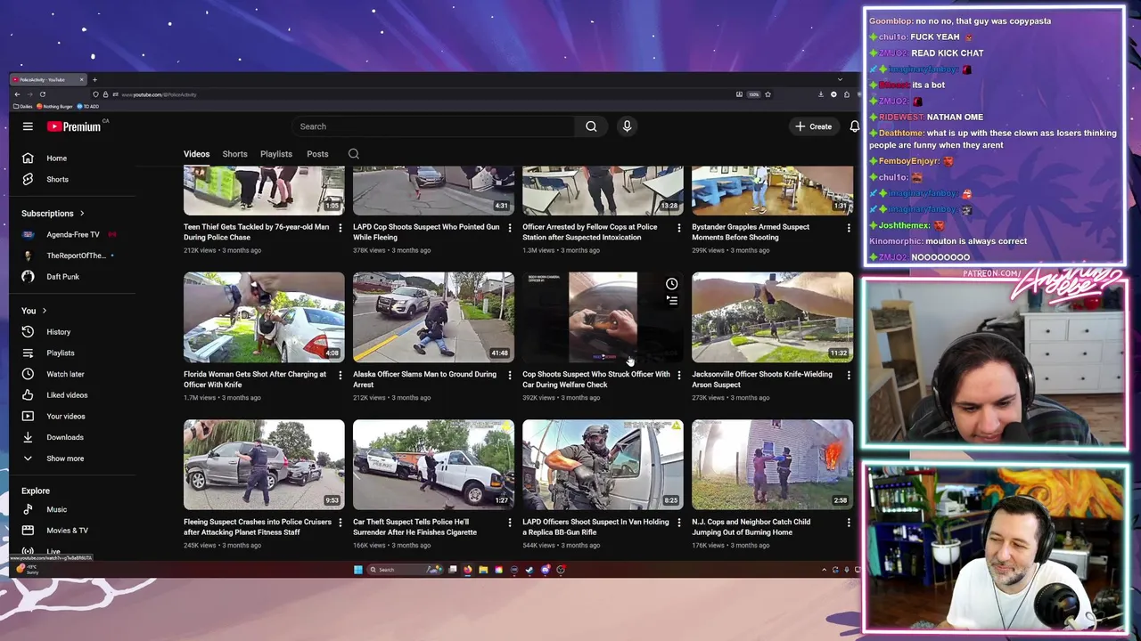This screenshot has height=641, width=1141.
Task: Open the TheReportOfThe... subscription
Action: pyautogui.click(x=76, y=256)
